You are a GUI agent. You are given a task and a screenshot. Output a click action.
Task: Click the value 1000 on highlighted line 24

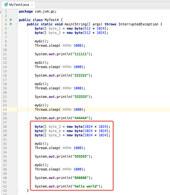[77, 110]
